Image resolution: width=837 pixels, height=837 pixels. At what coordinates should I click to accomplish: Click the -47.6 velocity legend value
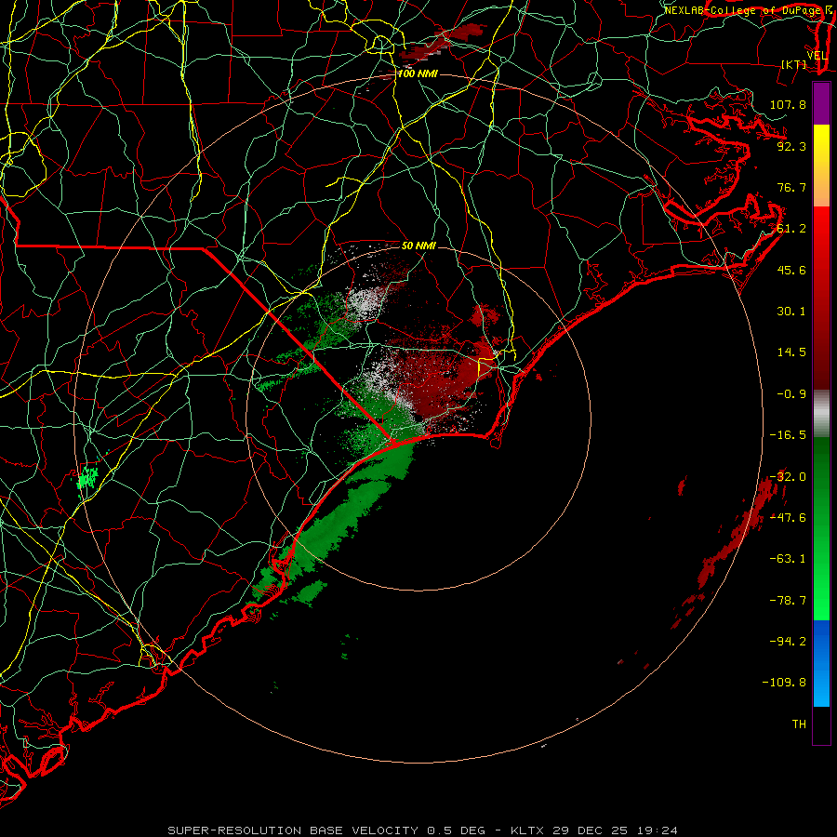788,518
